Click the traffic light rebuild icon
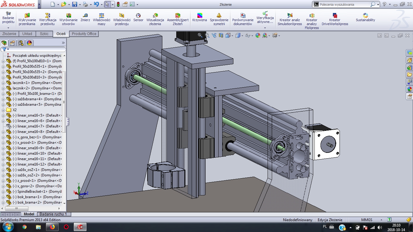This screenshot has width=413, height=232. point(118,5)
